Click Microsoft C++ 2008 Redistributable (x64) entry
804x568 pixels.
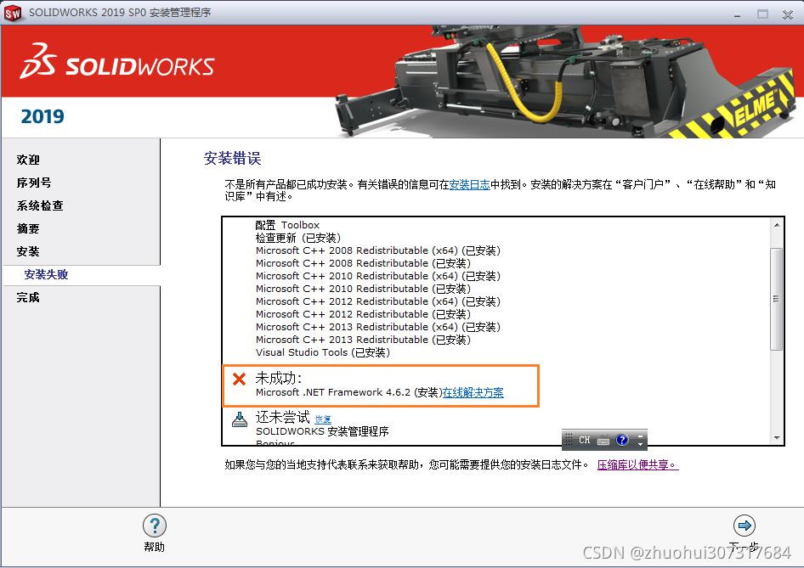tap(378, 250)
